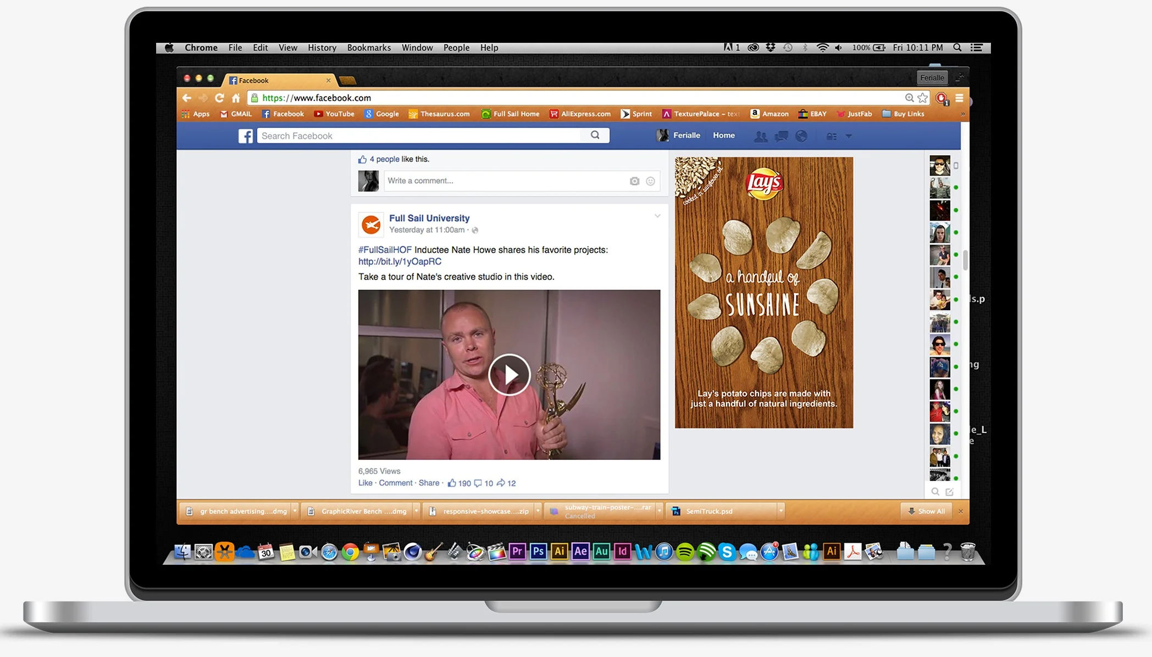Click the Lay's advertisement image
Image resolution: width=1152 pixels, height=657 pixels.
pyautogui.click(x=764, y=293)
